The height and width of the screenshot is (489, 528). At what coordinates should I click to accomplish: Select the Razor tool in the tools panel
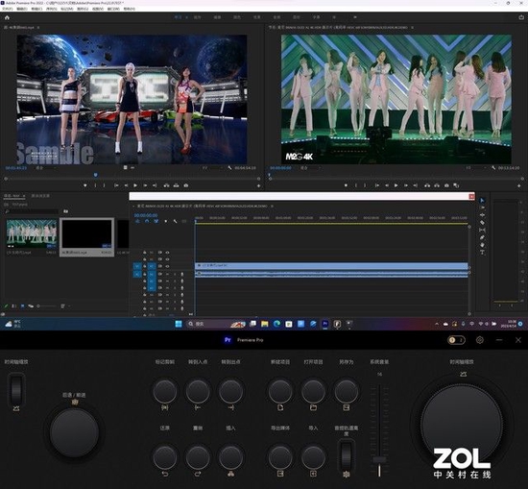(x=482, y=223)
